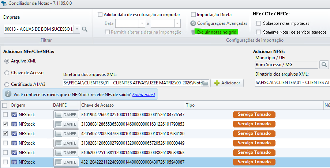Open DANFE for key ending 1526104776547
The width and height of the screenshot is (330, 168).
click(66, 115)
